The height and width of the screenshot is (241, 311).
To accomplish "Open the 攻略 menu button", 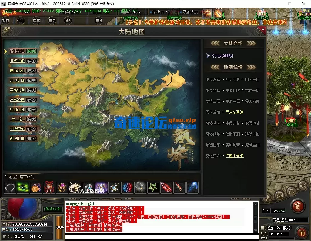I will tap(5, 20).
